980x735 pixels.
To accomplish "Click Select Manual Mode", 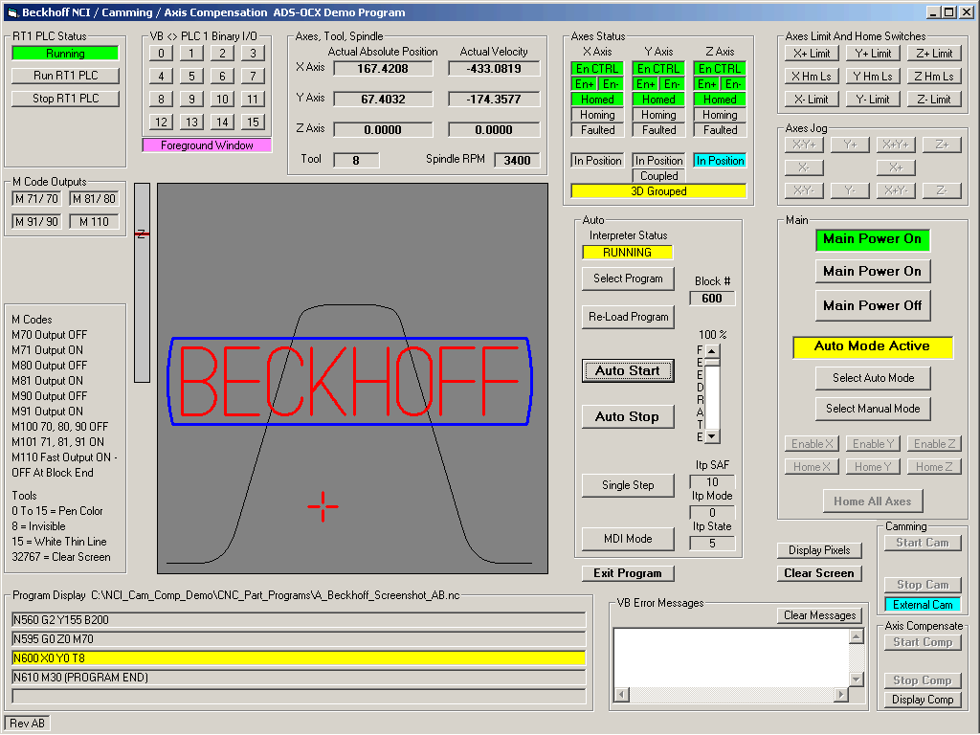I will [873, 409].
